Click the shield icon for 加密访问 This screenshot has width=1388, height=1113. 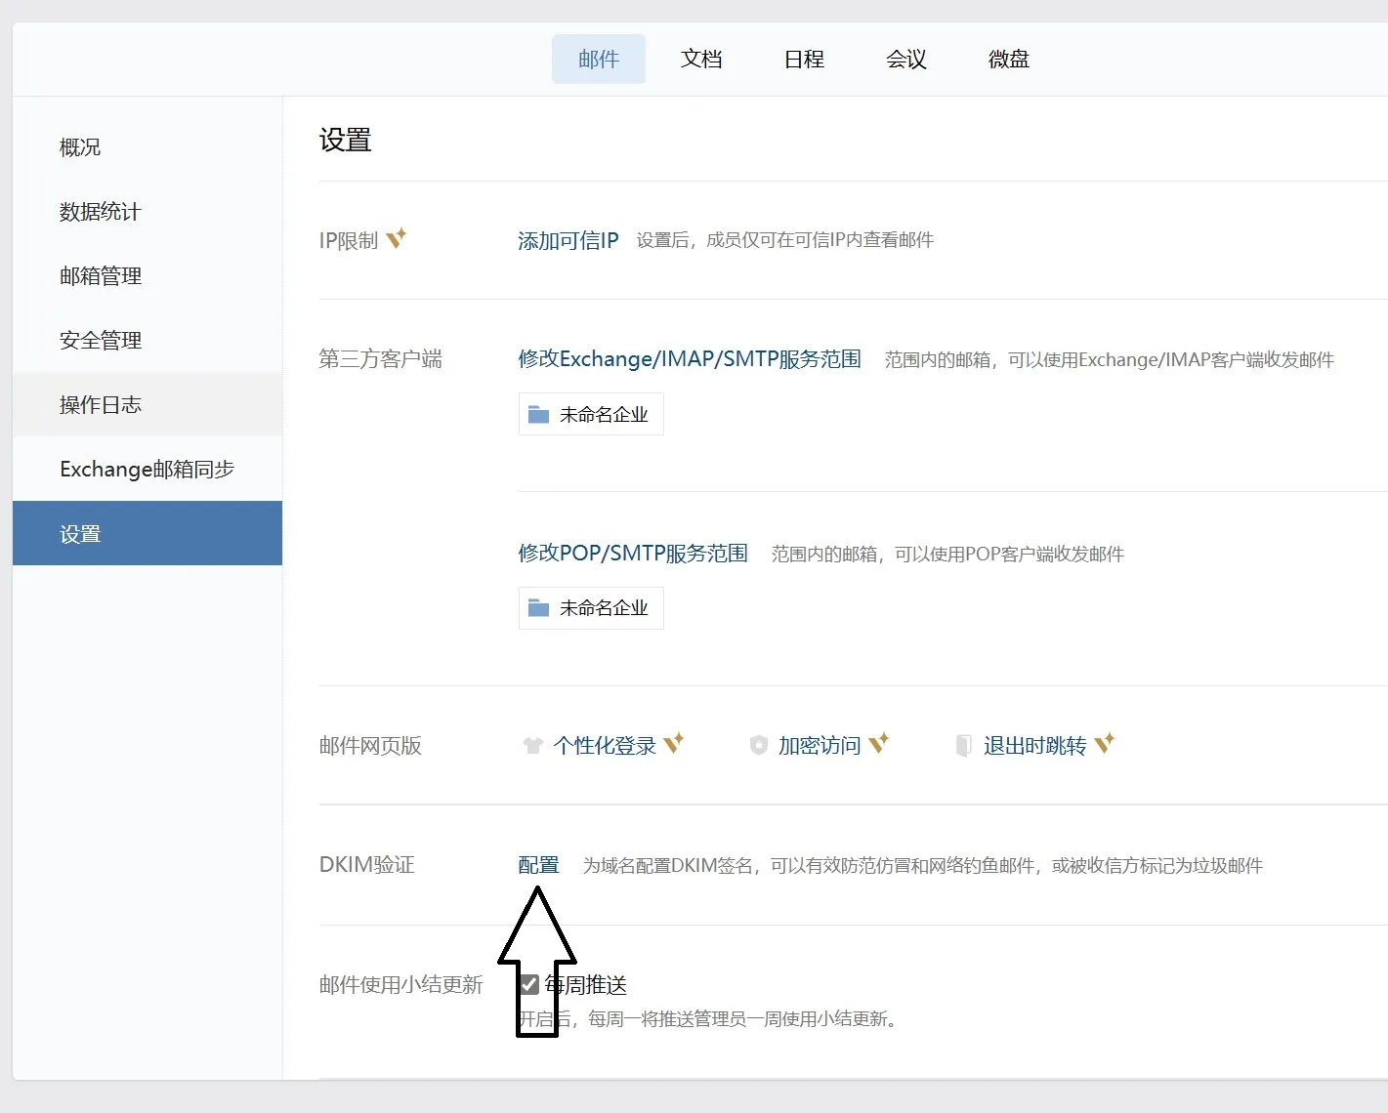(758, 746)
